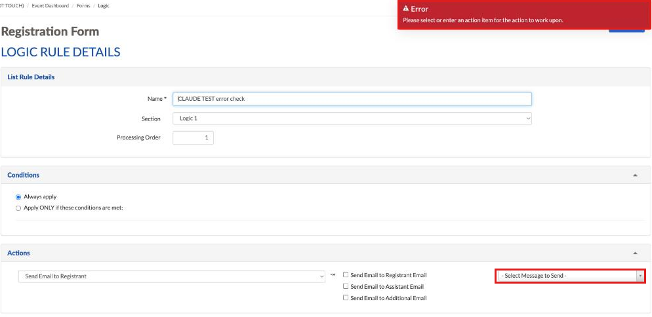The image size is (652, 317).
Task: Click the Processing Order number field
Action: (x=193, y=138)
